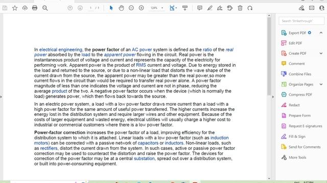
Task: Follow the 'load' link
Action: (x=86, y=55)
